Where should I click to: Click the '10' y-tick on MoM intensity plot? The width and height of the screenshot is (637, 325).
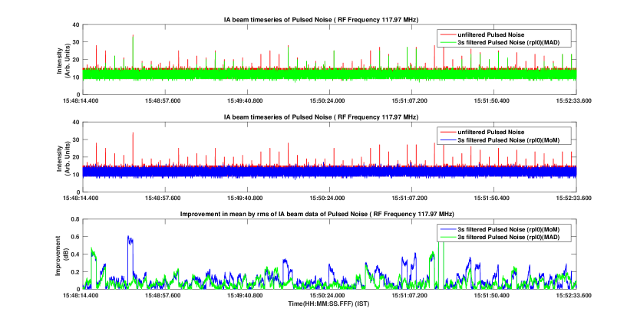point(77,175)
